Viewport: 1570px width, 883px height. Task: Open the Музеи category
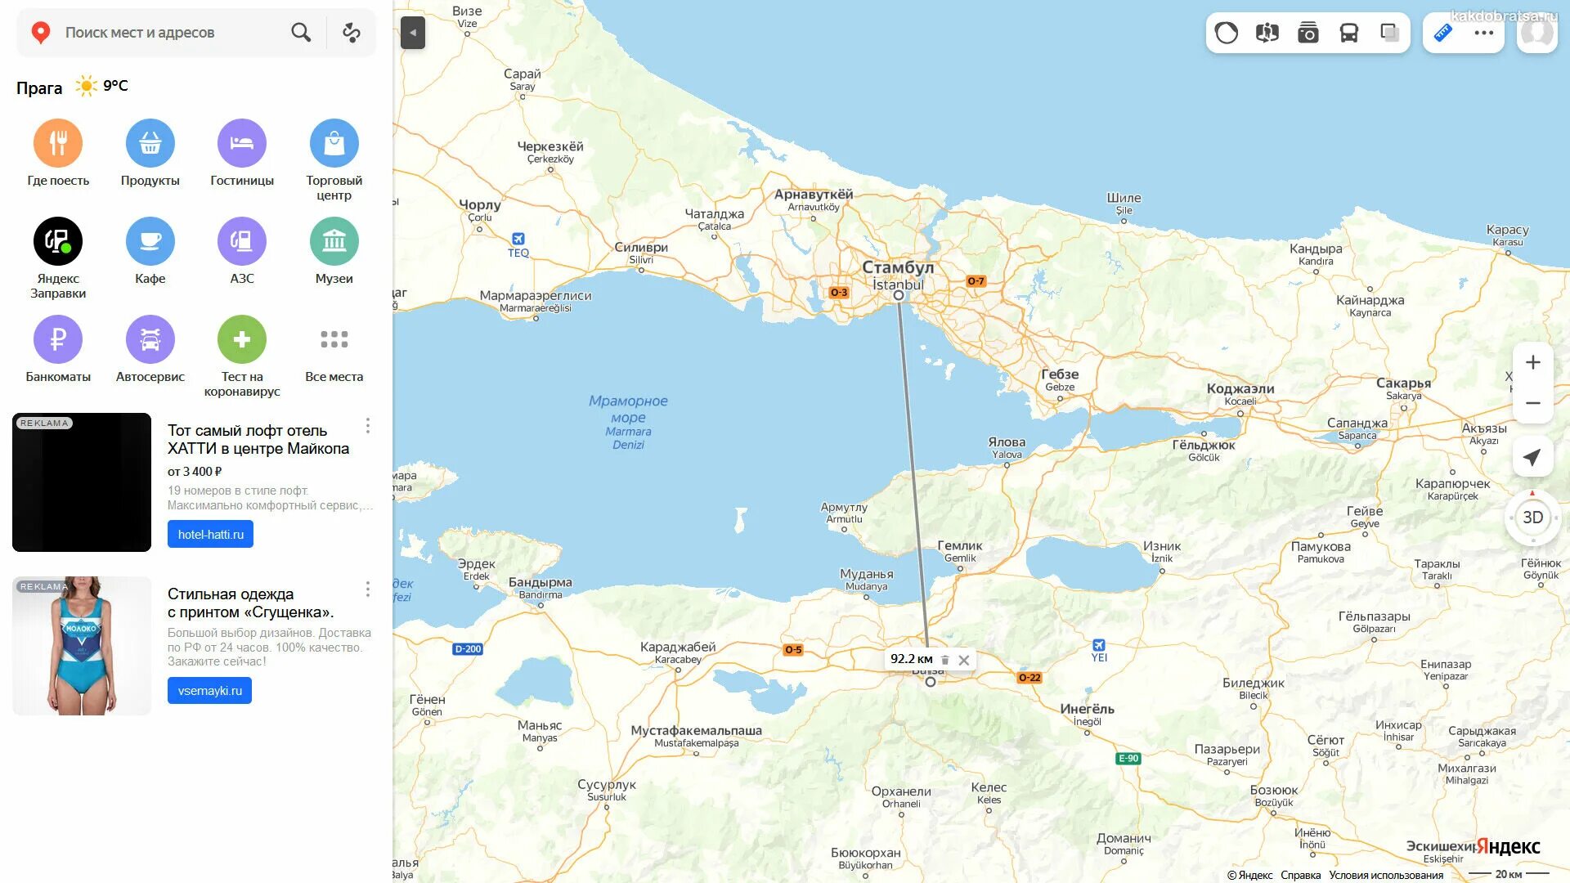point(334,242)
